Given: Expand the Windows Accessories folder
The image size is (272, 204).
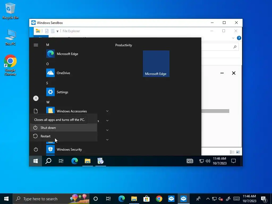Looking at the screenshot, I should coord(107,111).
